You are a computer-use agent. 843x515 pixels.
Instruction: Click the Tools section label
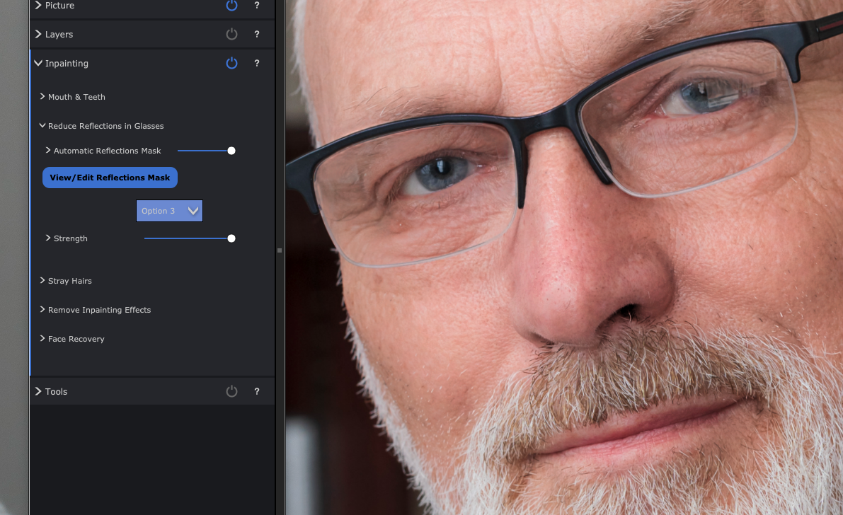pos(57,391)
